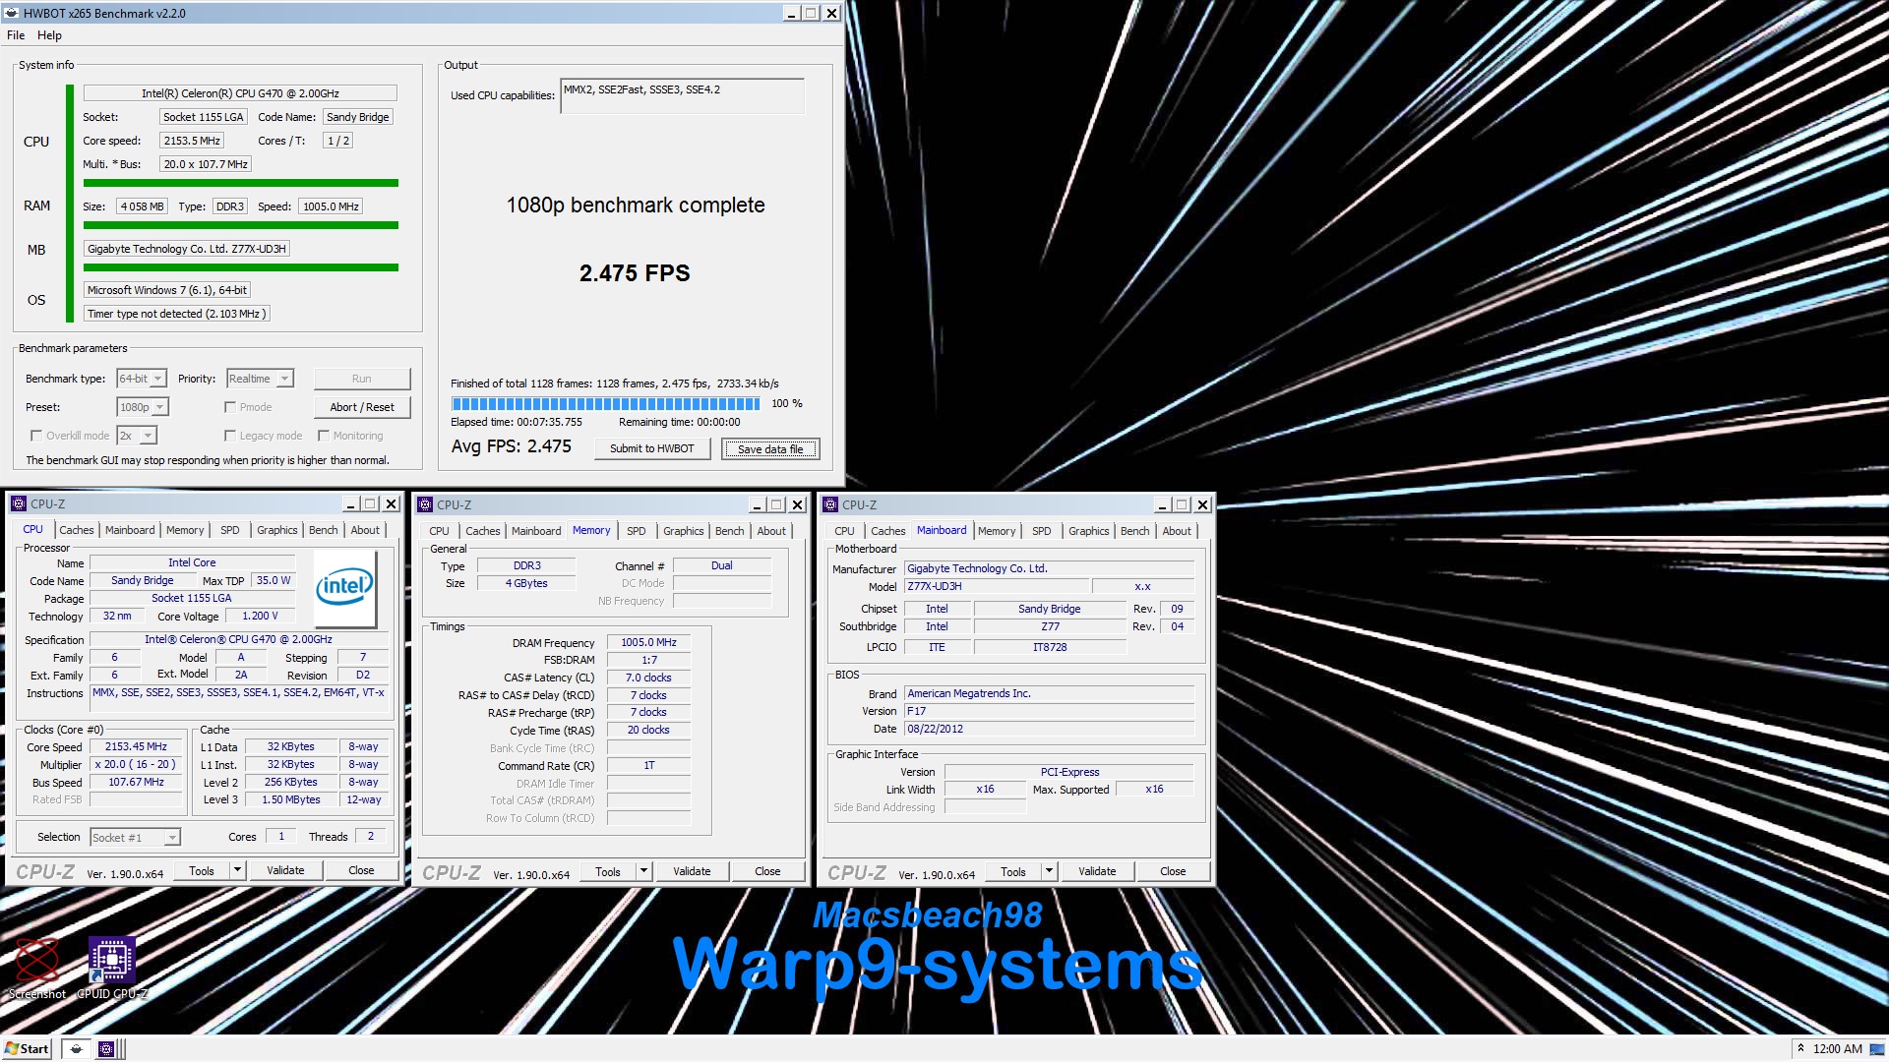The image size is (1889, 1062).
Task: Open the Windows Start menu
Action: [x=27, y=1048]
